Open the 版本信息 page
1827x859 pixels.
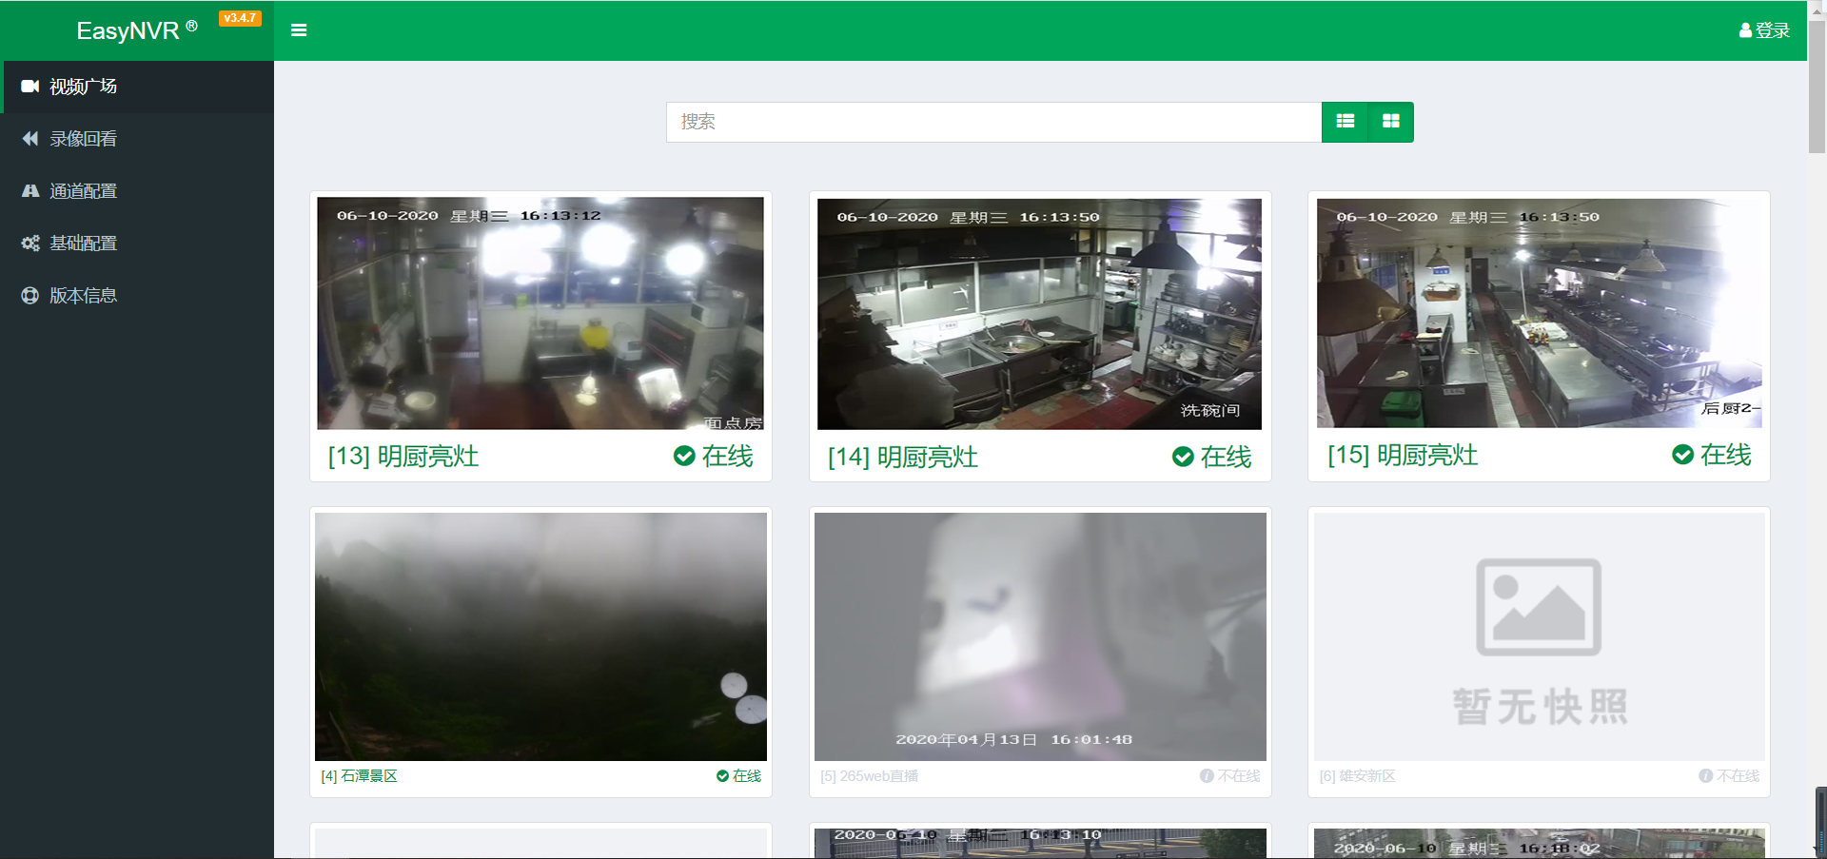[137, 296]
